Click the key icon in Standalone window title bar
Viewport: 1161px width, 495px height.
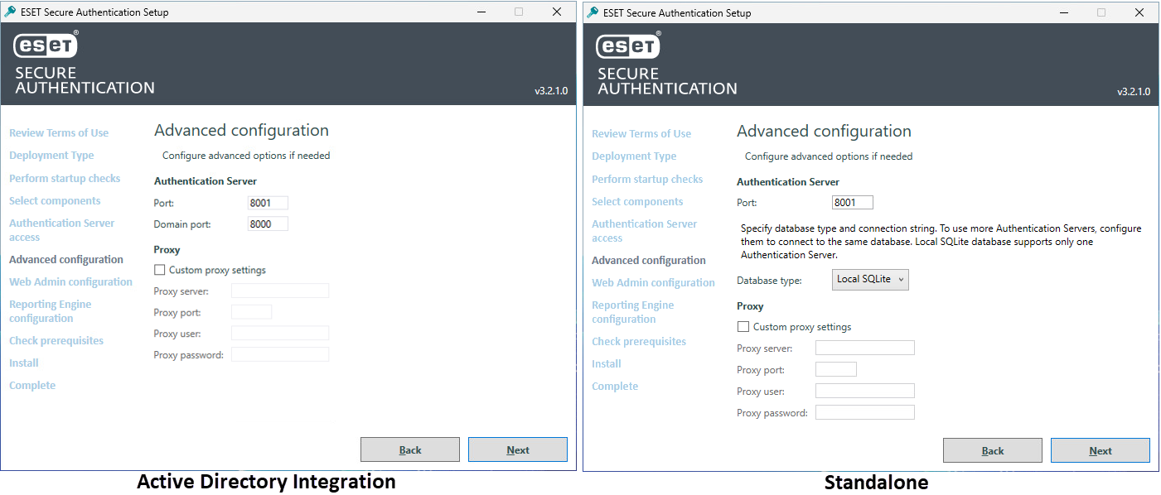593,12
